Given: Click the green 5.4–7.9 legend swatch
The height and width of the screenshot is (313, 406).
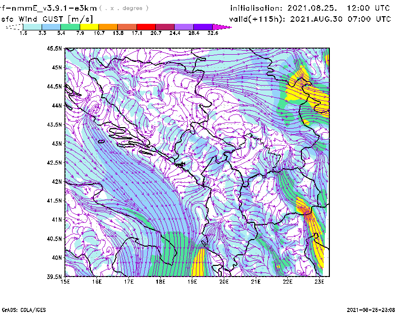Looking at the screenshot, I should tap(70, 27).
